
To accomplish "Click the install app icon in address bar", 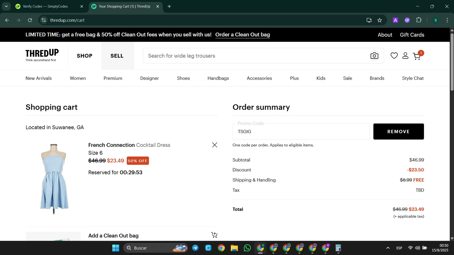I will click(369, 20).
